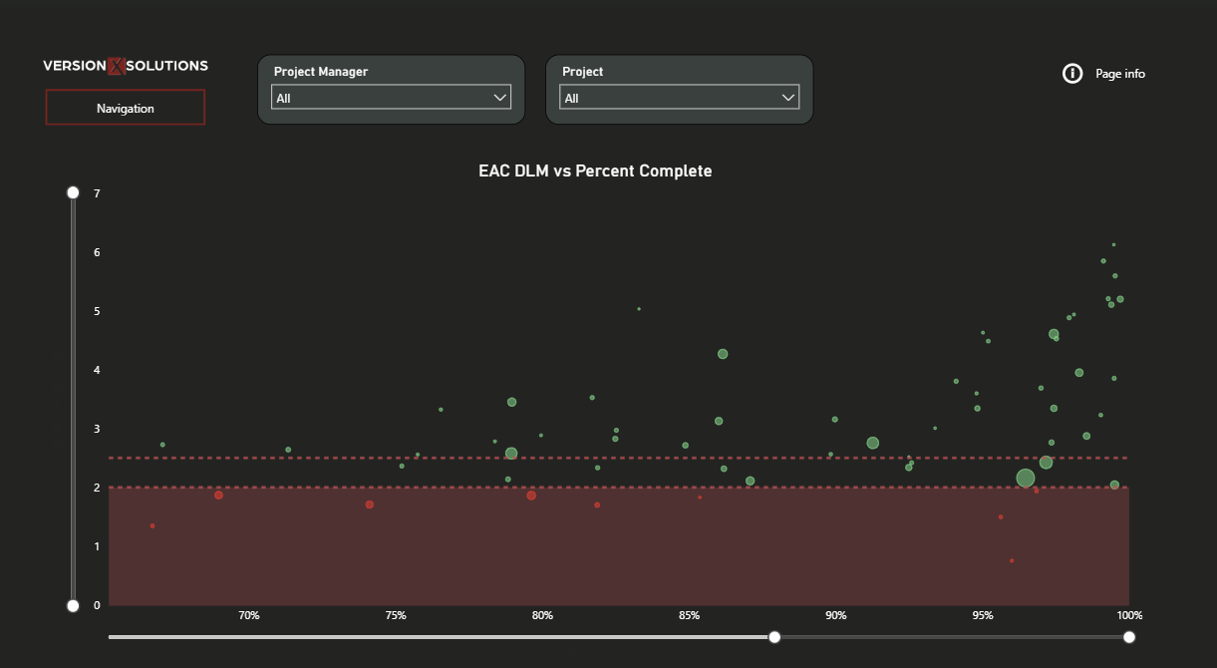The height and width of the screenshot is (668, 1217).
Task: Click the red bubble near 69% complete
Action: point(218,495)
